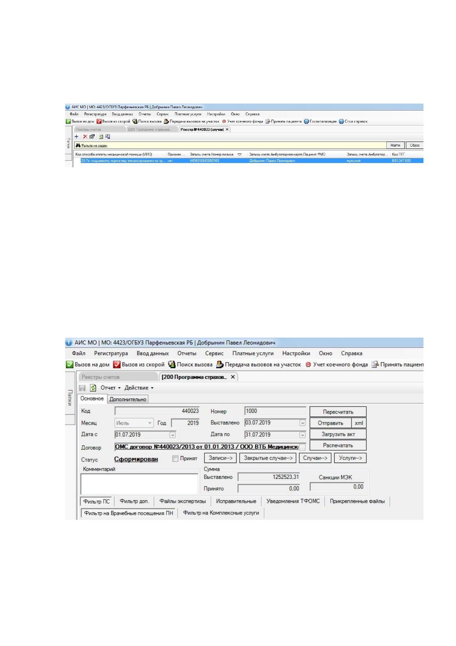Select the 'Файлы экспертизы' tab

pyautogui.click(x=183, y=501)
